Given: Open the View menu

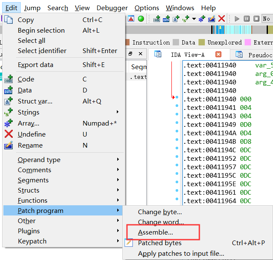Looking at the screenshot, I should click(x=82, y=8).
